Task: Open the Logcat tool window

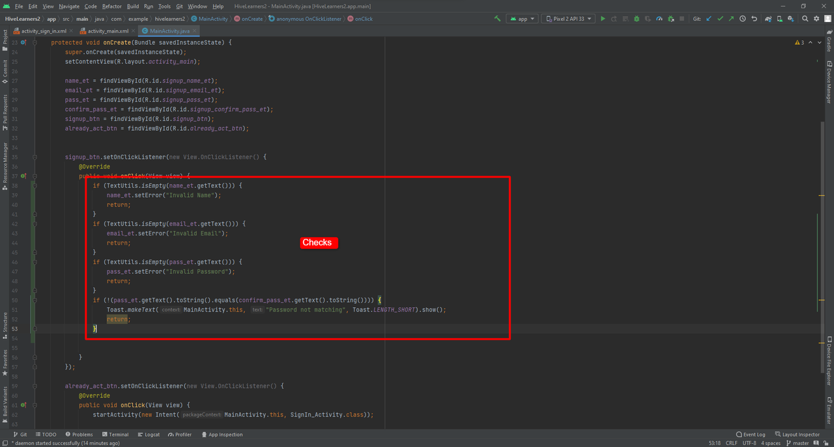Action: (x=149, y=435)
